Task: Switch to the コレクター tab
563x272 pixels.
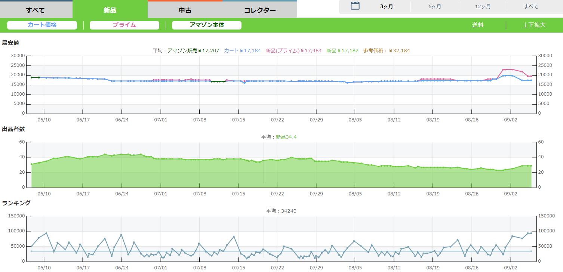Action: pyautogui.click(x=260, y=10)
